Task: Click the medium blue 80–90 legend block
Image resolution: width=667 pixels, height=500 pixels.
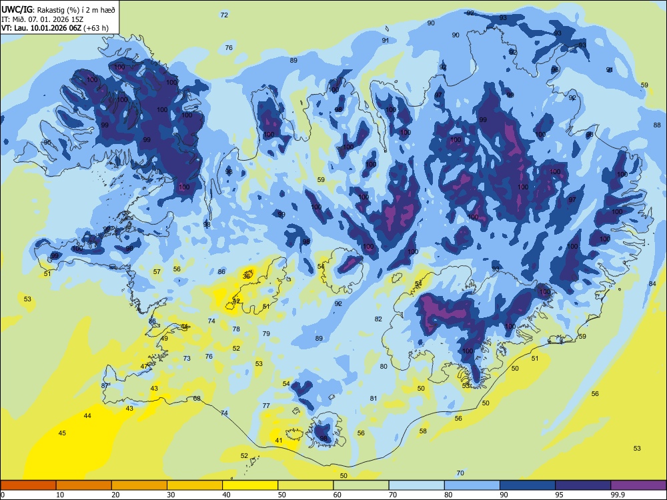Action: pyautogui.click(x=472, y=485)
